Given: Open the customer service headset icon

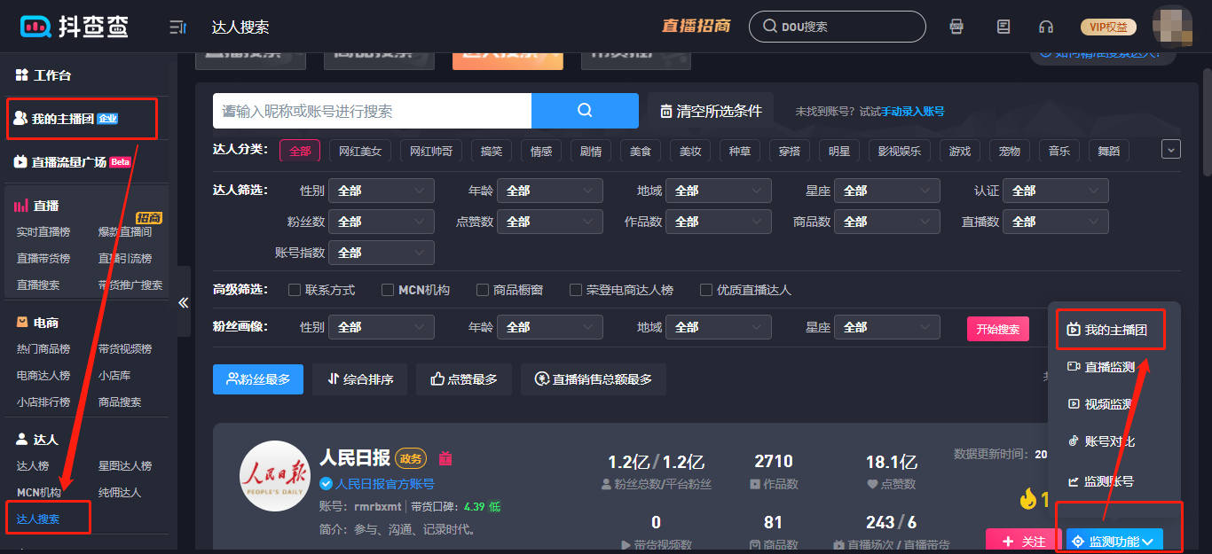Looking at the screenshot, I should [x=1046, y=27].
